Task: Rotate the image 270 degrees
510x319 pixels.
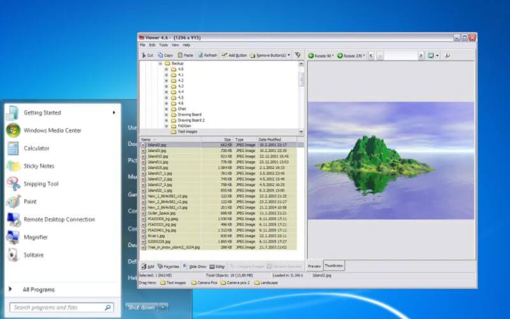Action: pyautogui.click(x=351, y=56)
